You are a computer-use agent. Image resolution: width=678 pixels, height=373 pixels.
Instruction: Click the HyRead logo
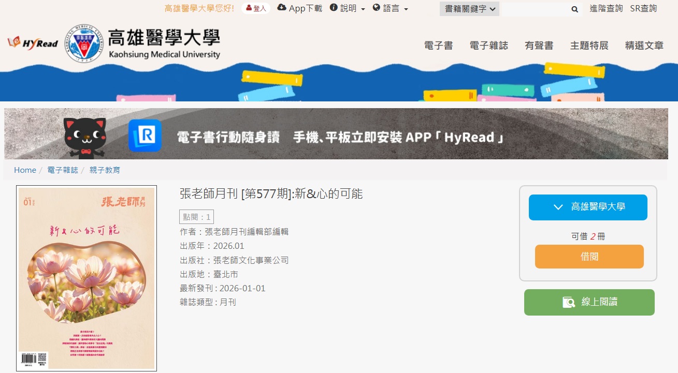pos(32,44)
